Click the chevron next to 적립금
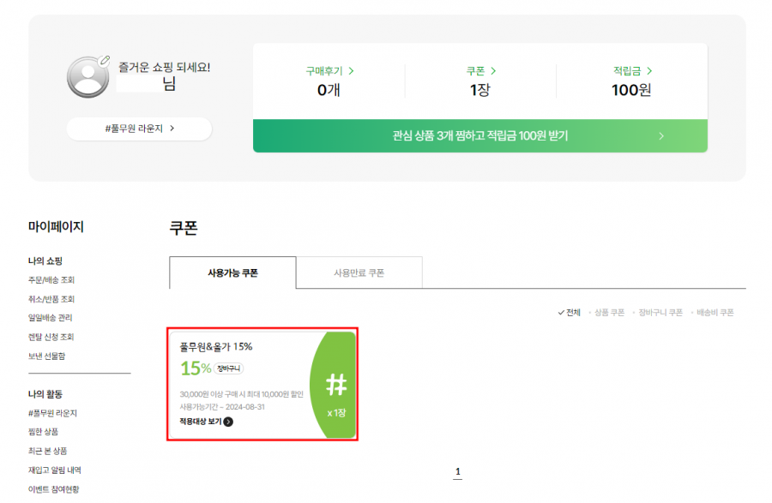Screen dimensions: 772x503 [x=649, y=71]
